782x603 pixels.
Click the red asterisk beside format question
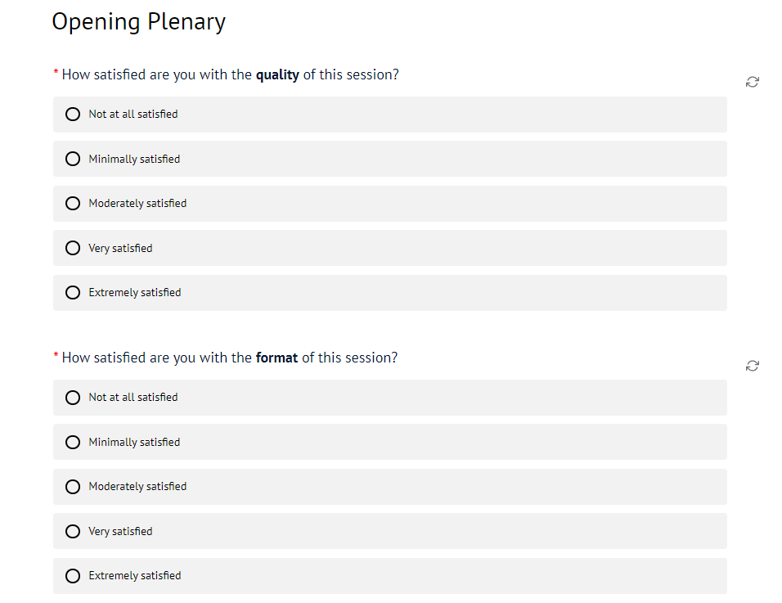56,357
